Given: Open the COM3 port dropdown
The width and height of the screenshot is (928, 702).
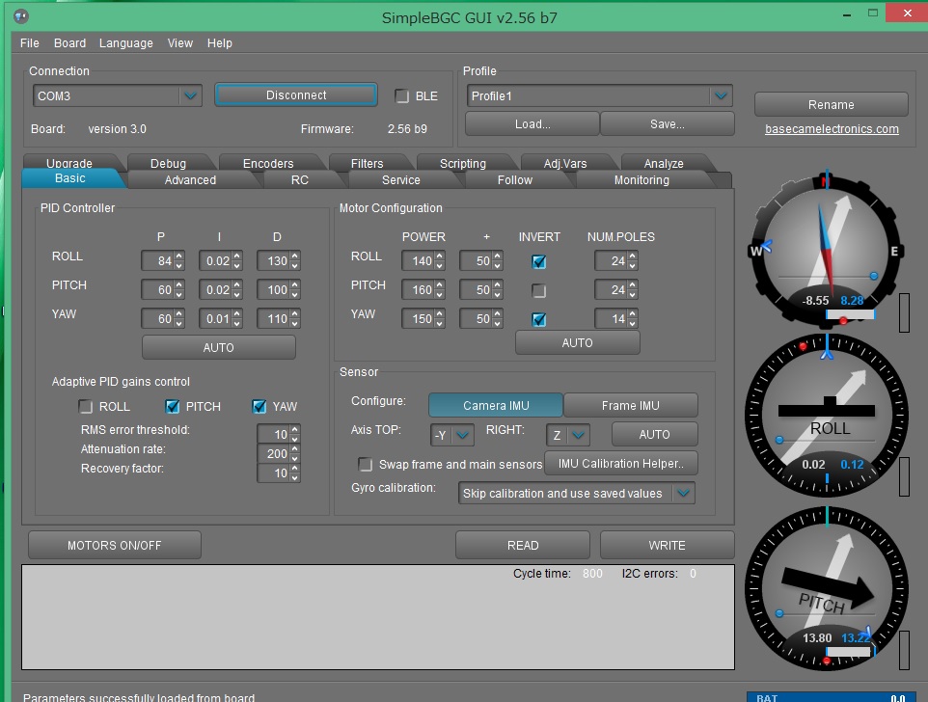Looking at the screenshot, I should pyautogui.click(x=190, y=96).
